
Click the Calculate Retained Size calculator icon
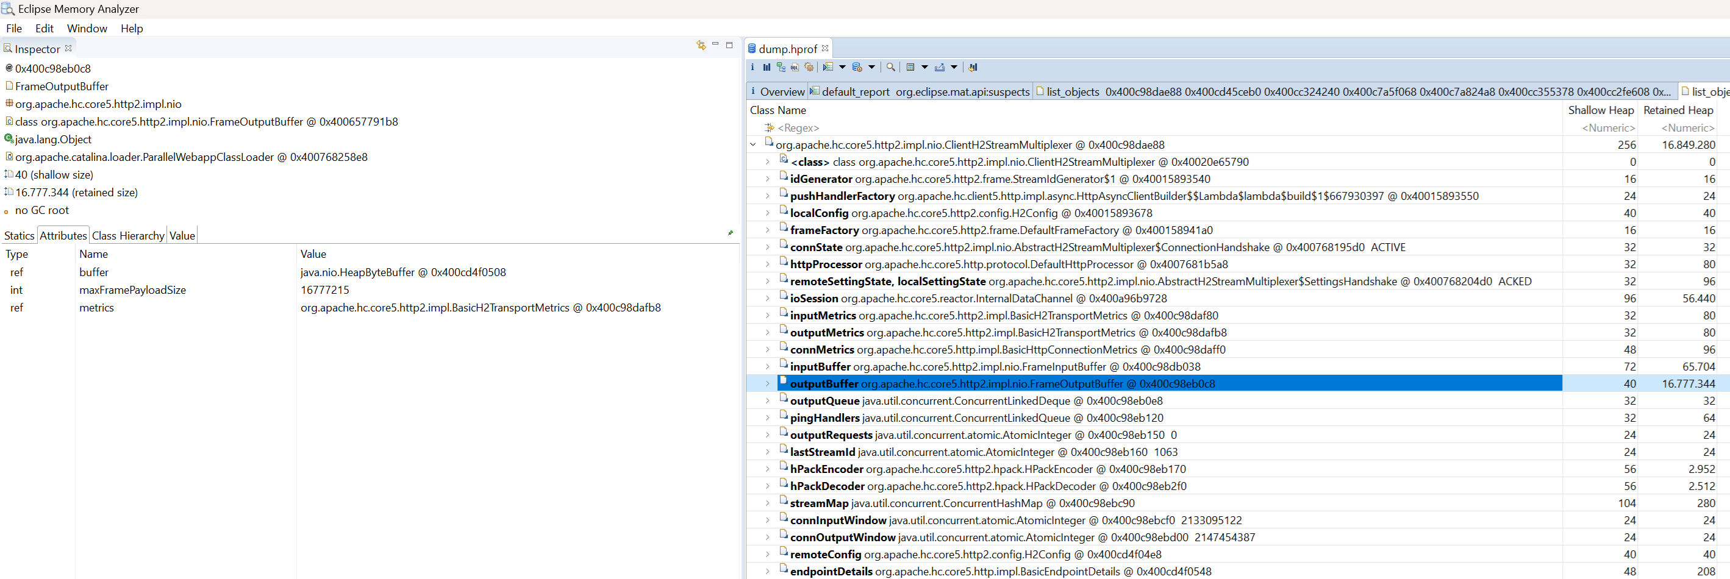[910, 67]
